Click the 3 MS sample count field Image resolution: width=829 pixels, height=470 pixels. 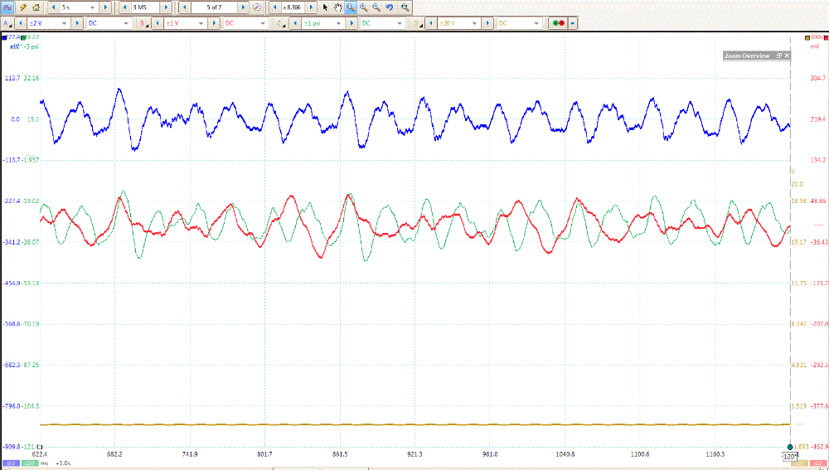click(143, 7)
